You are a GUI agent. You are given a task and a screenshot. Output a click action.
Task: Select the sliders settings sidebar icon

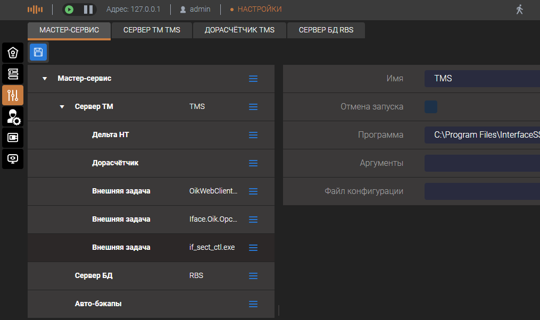tap(13, 95)
